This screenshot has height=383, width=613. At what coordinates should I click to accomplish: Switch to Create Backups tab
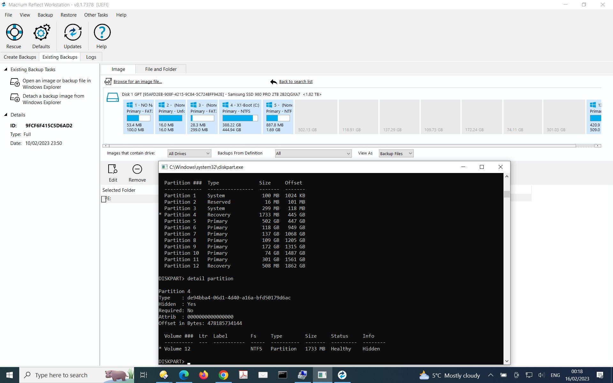pyautogui.click(x=20, y=57)
